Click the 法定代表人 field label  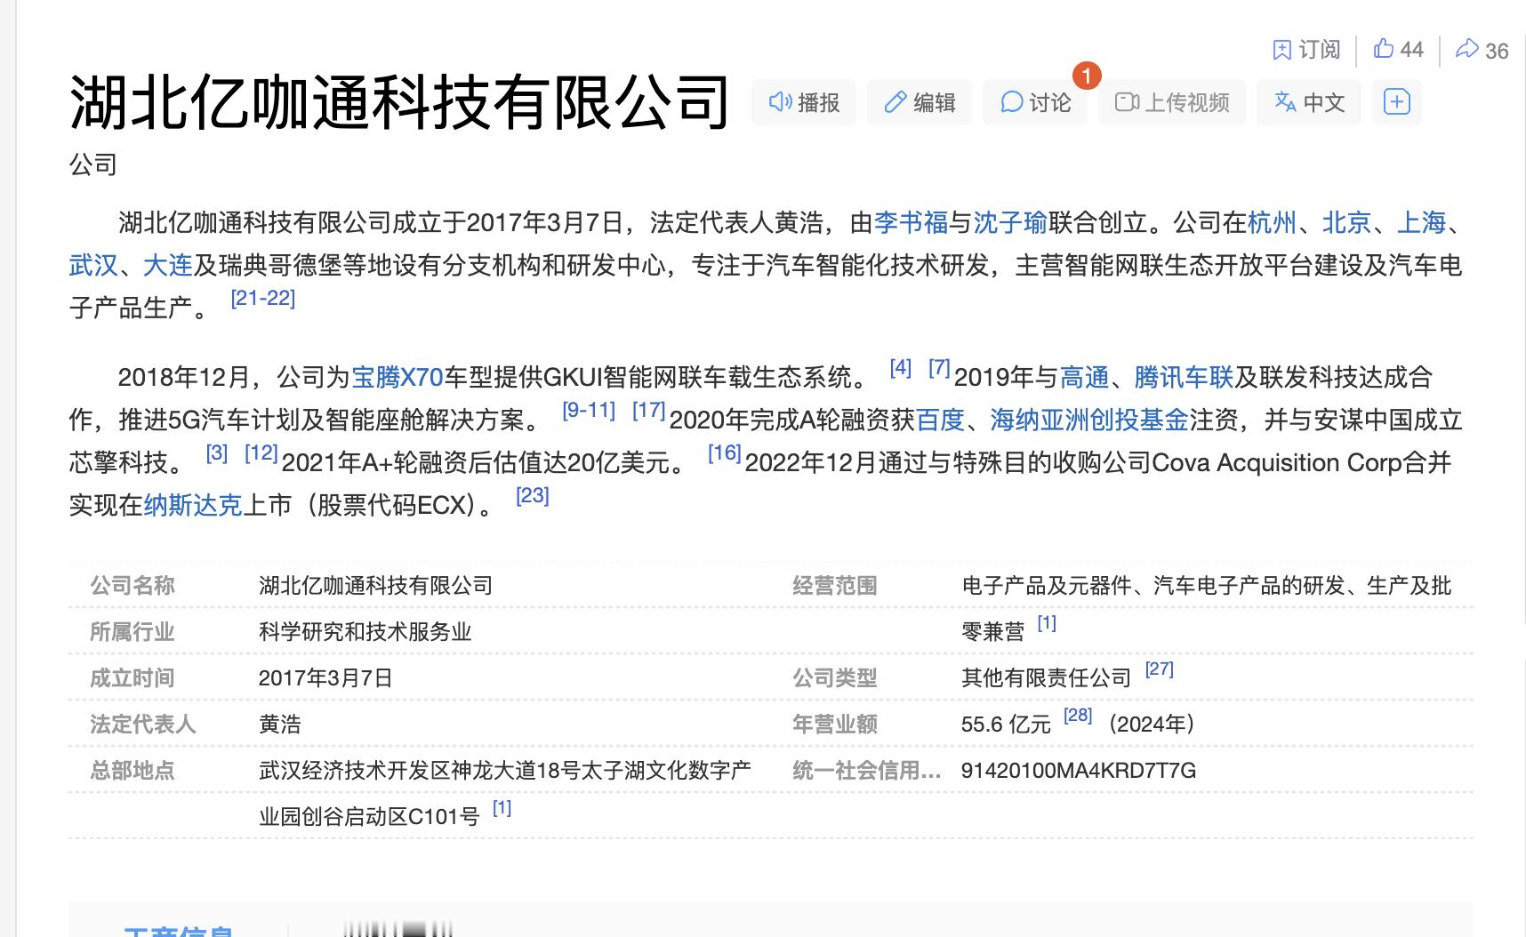143,725
